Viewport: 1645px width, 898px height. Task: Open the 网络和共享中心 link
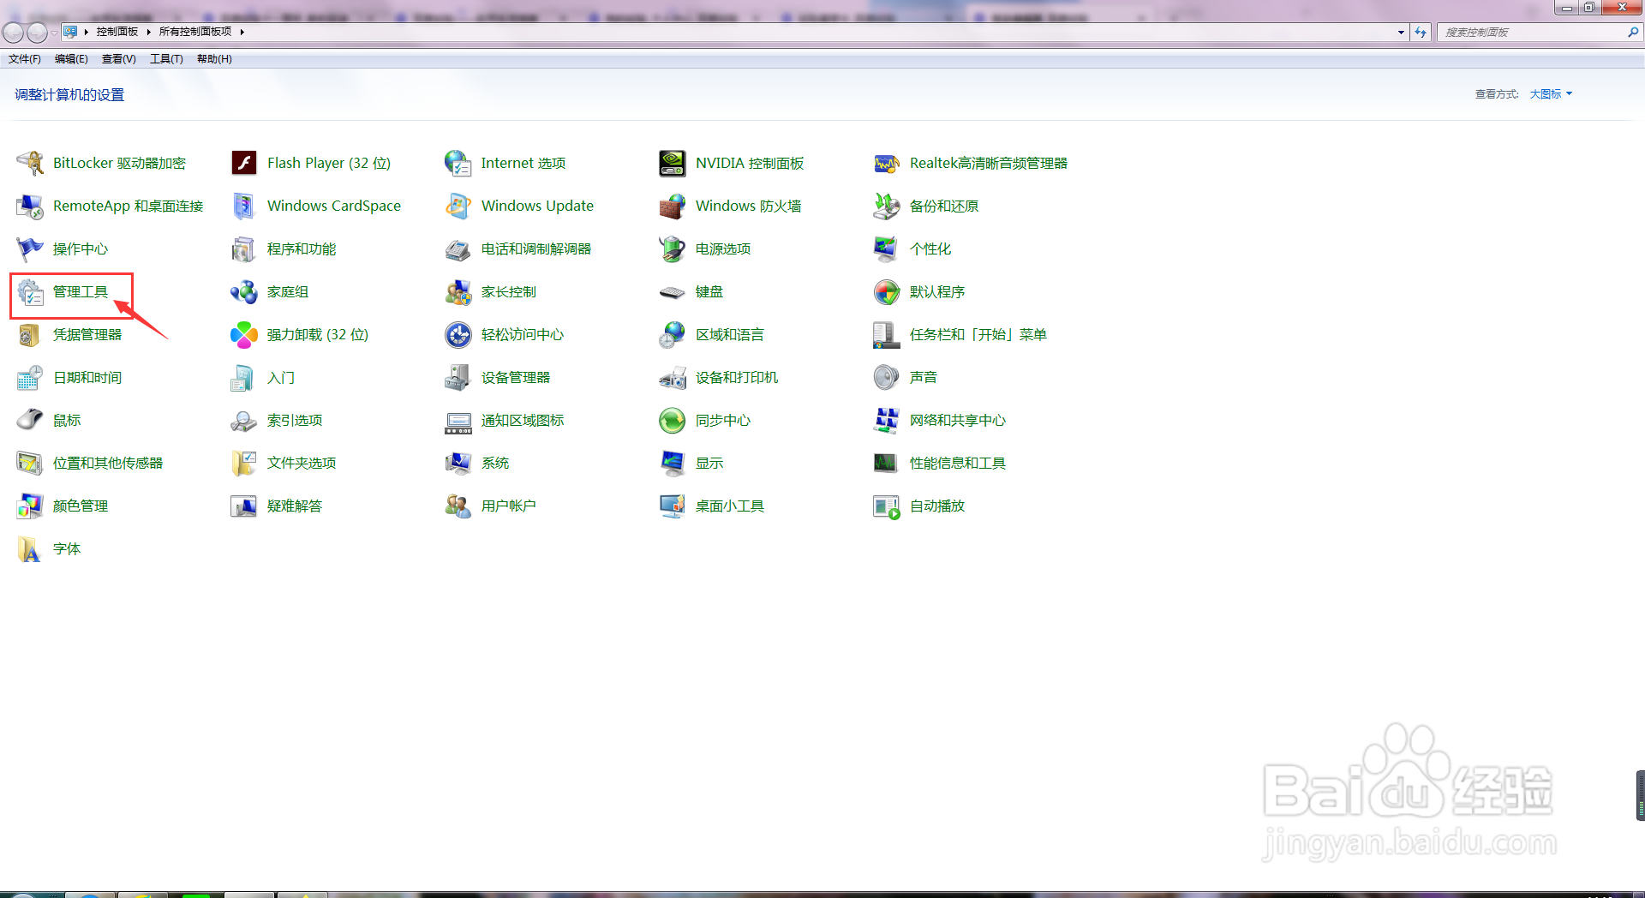[958, 420]
